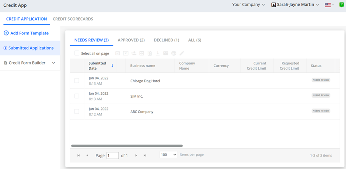This screenshot has width=346, height=169.
Task: Click the decline application X icon
Action: pos(126,53)
